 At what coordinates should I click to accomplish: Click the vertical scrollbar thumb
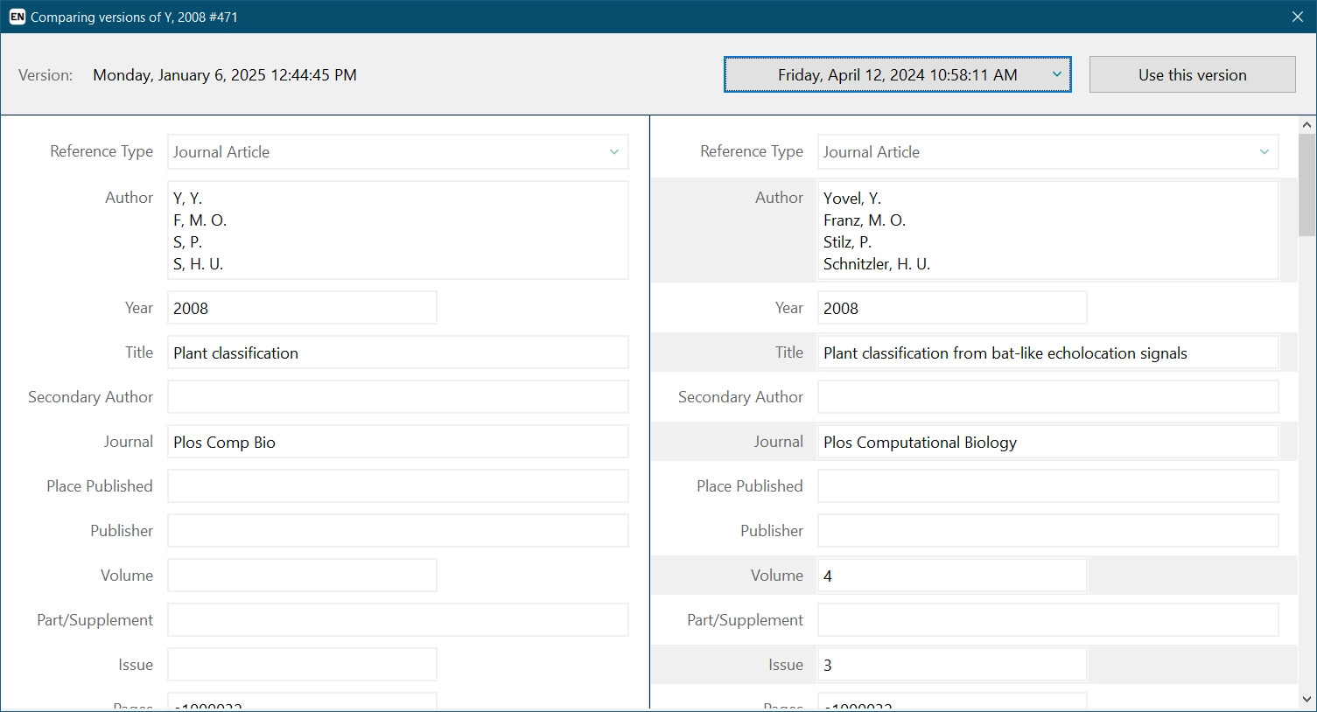point(1307,185)
